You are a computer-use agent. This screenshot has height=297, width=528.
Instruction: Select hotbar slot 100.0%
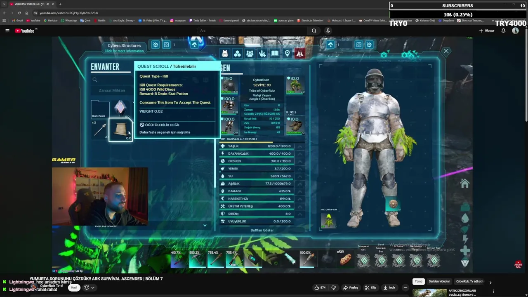point(307,259)
